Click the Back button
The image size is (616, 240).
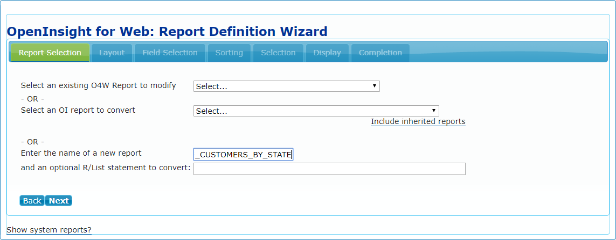pos(32,201)
